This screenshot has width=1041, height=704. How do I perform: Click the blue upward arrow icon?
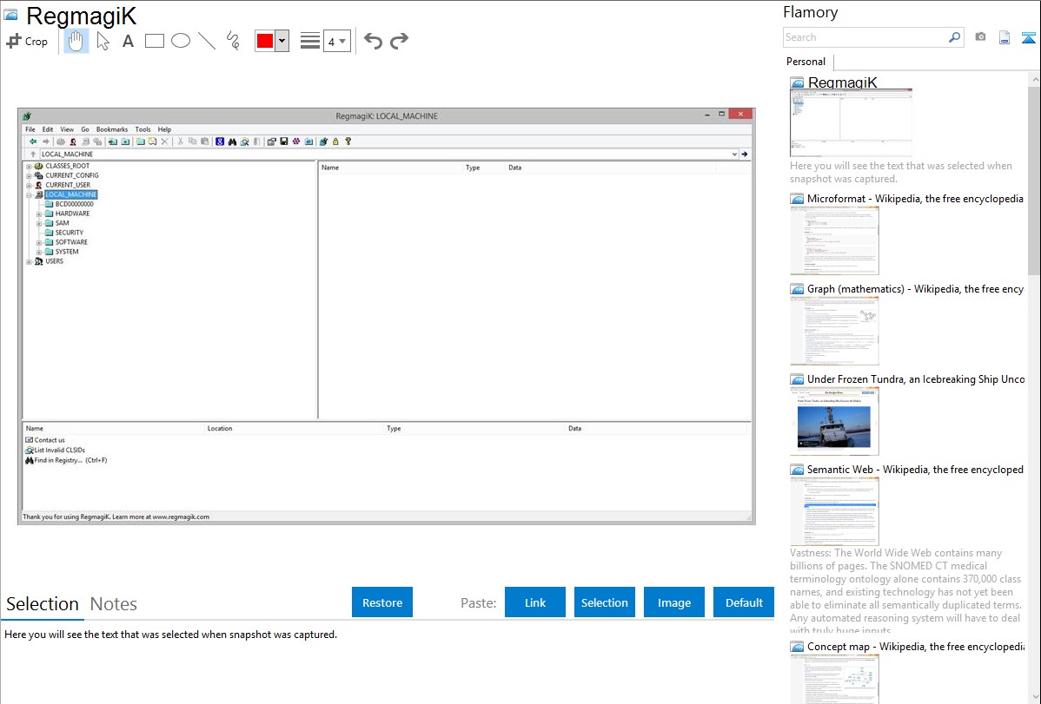point(1028,37)
